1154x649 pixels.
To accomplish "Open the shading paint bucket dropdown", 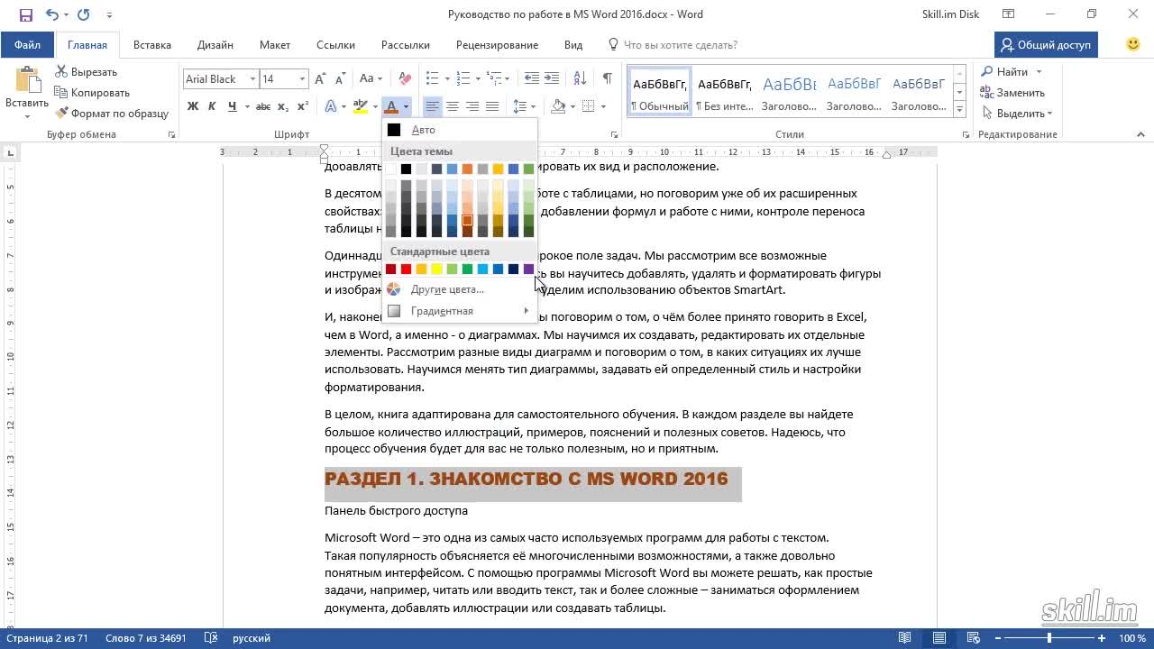I will coord(572,106).
